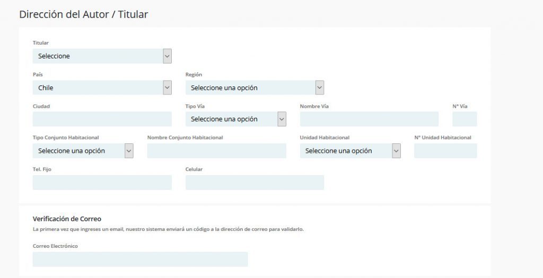Click the 'Nombre Vía' field label

click(x=314, y=107)
